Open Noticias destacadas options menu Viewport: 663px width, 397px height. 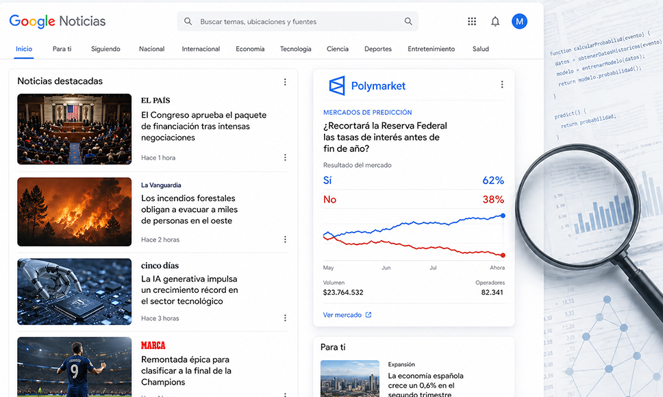[x=285, y=82]
